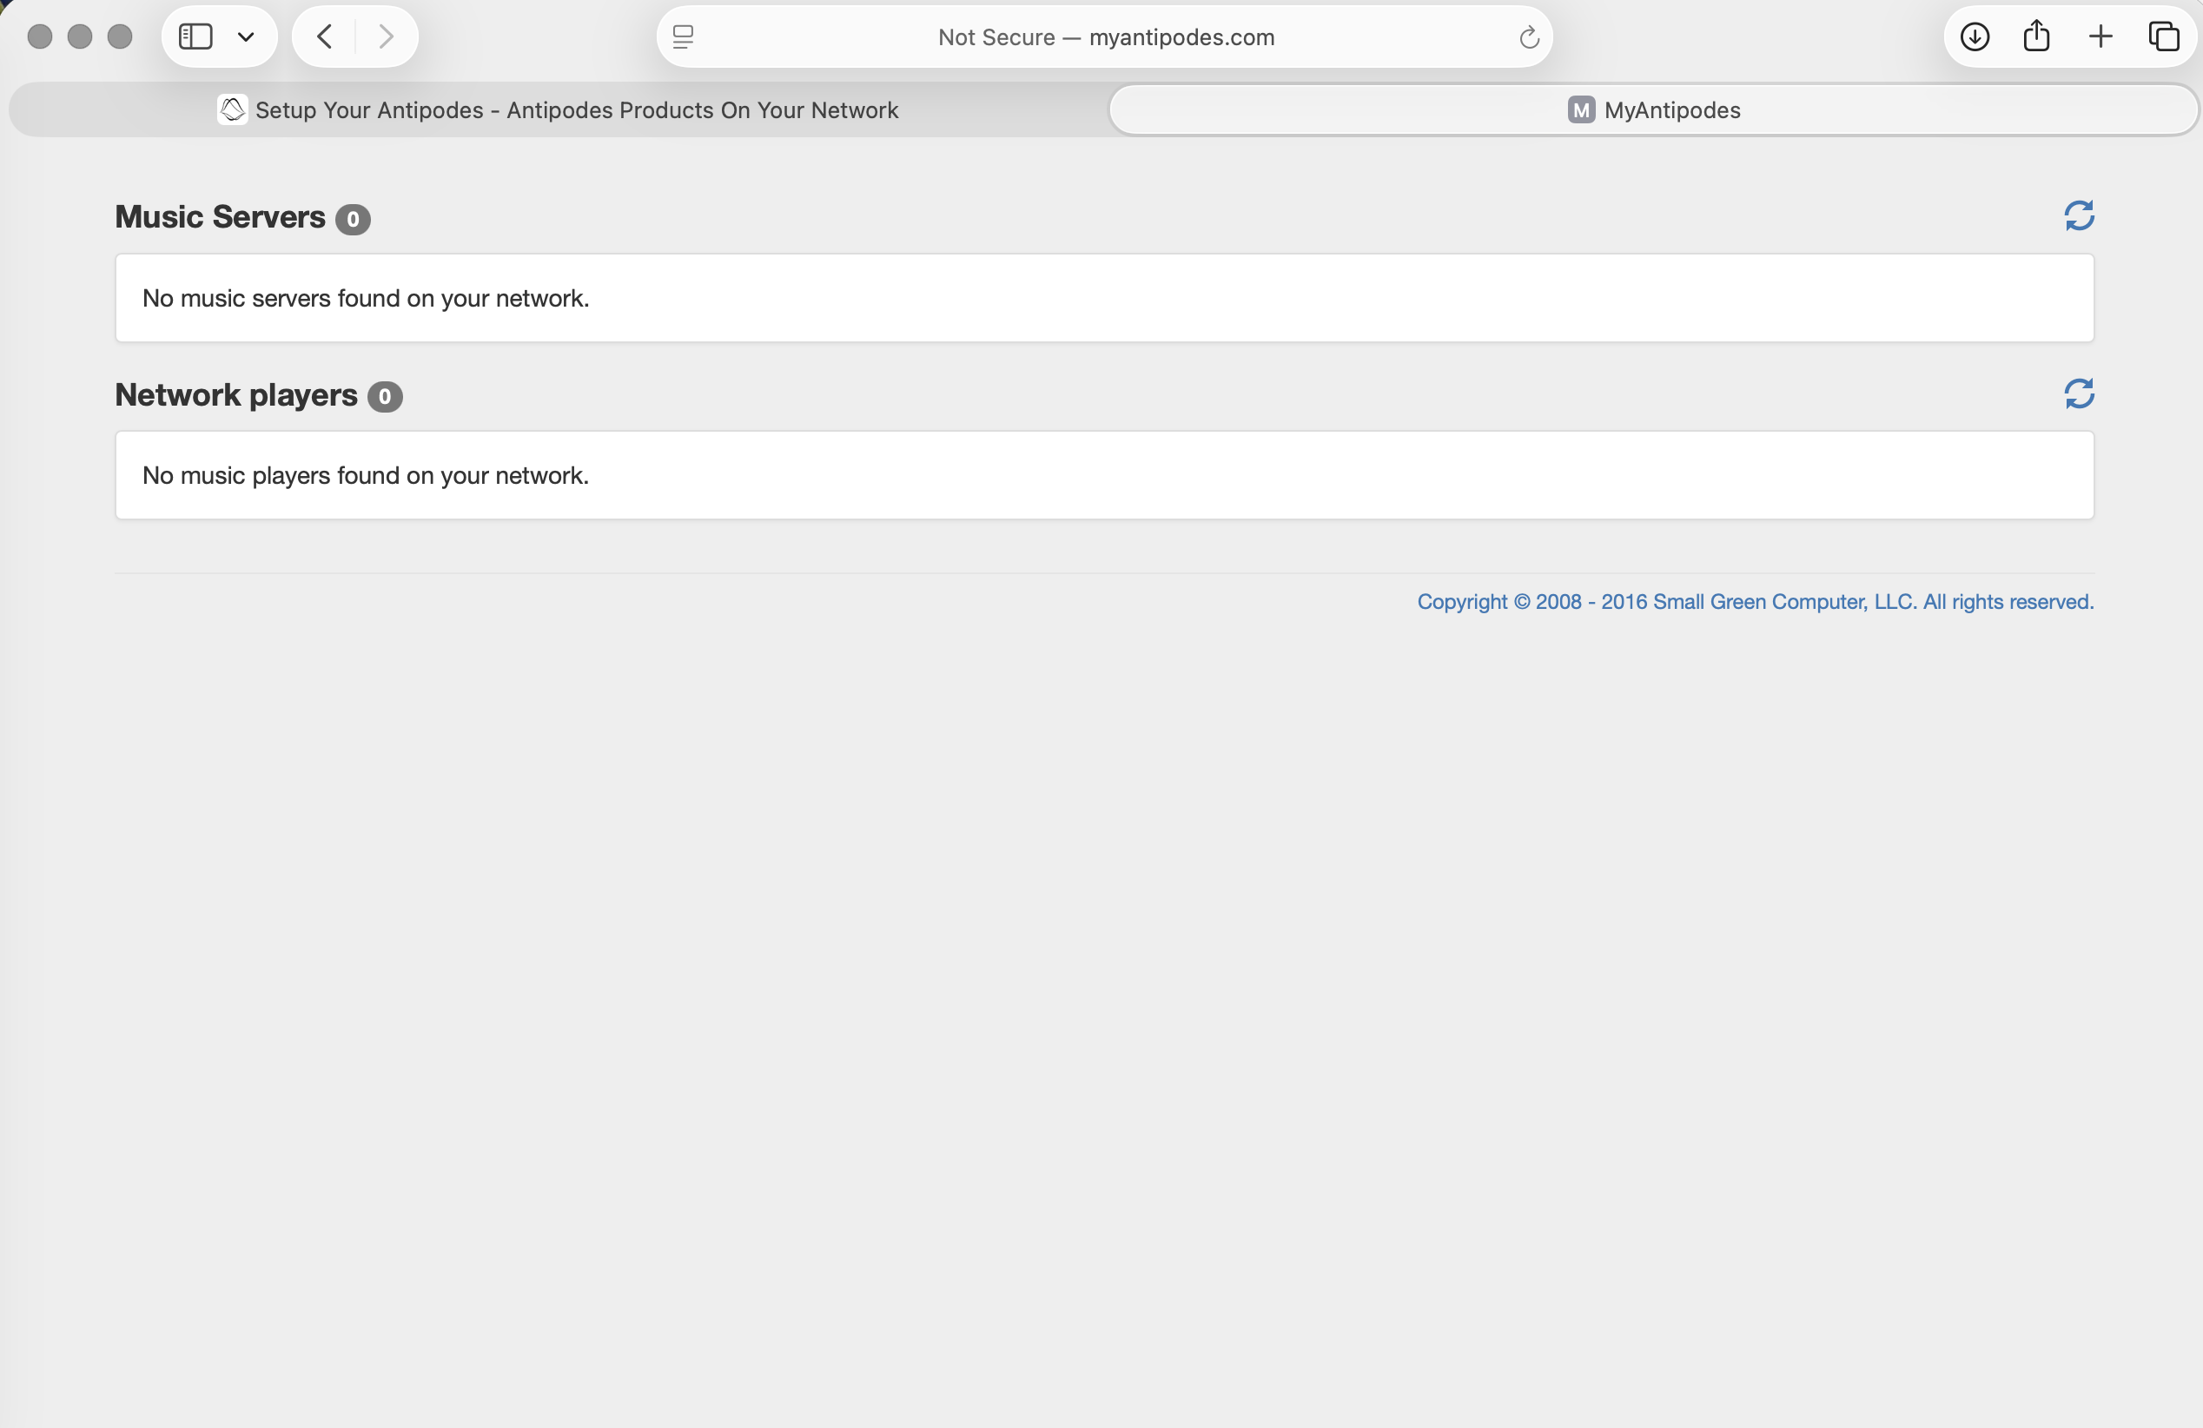Show the tab overview grid

(x=2163, y=37)
